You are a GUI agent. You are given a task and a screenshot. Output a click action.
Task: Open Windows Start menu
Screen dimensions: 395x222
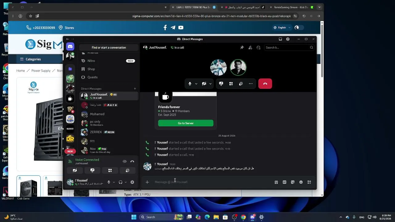tap(134, 217)
